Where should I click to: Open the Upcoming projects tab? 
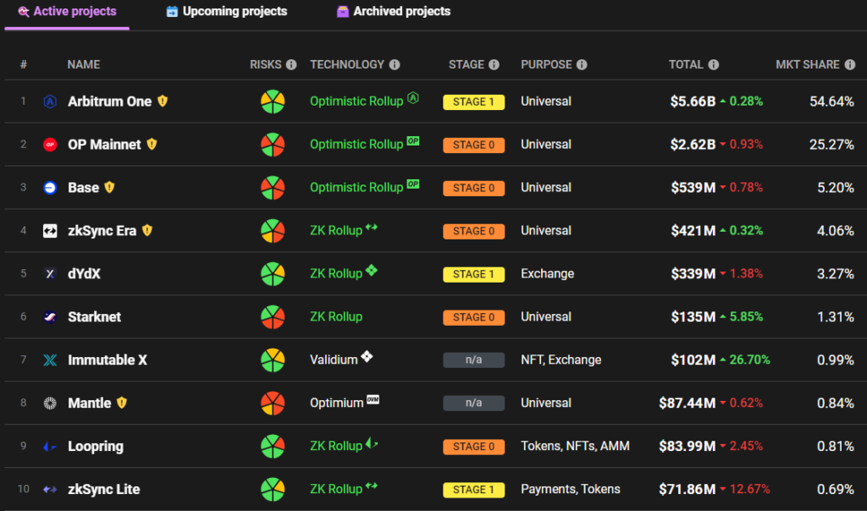227,12
